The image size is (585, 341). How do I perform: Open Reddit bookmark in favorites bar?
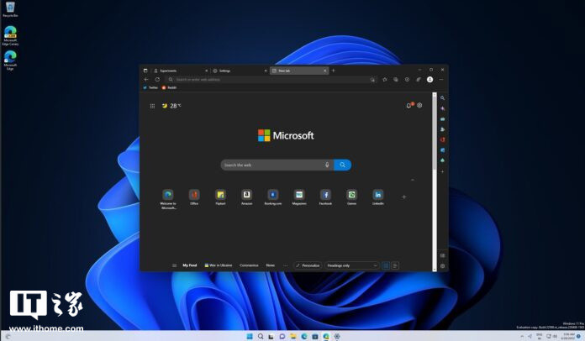pos(169,87)
